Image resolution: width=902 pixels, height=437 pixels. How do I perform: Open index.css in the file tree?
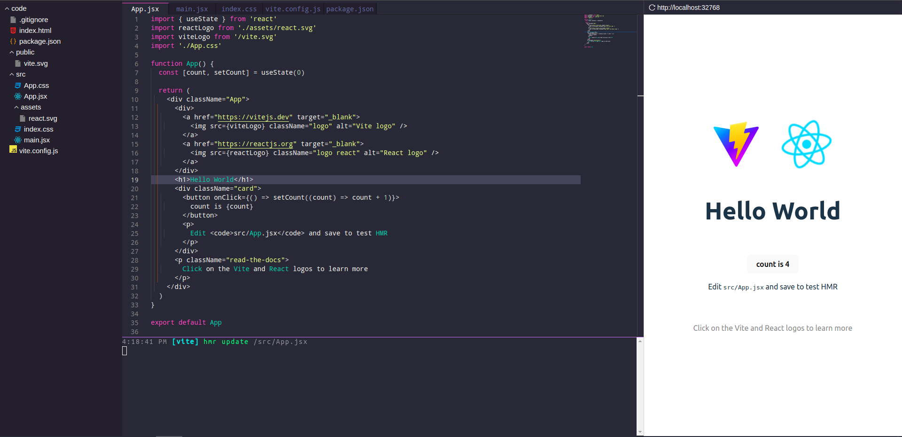[39, 129]
